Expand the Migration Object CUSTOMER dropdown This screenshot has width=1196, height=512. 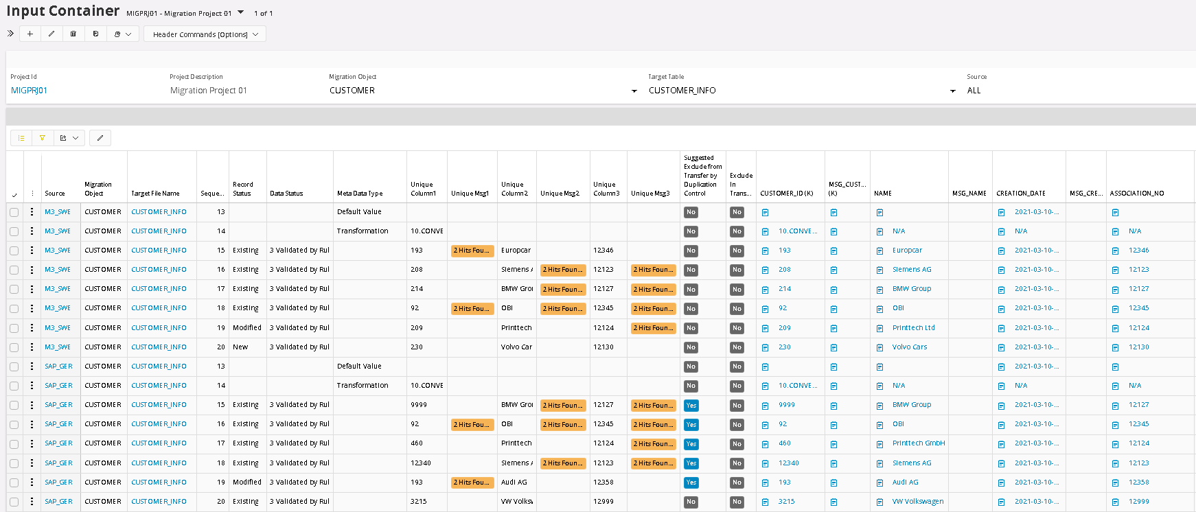click(x=634, y=91)
